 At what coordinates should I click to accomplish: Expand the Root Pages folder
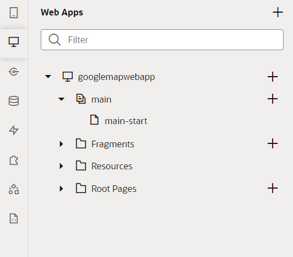[61, 189]
